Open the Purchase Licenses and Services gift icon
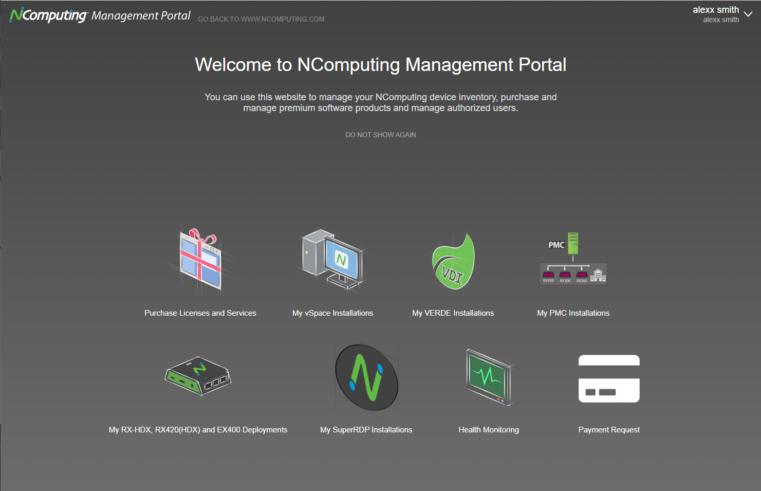761x491 pixels. [x=200, y=260]
